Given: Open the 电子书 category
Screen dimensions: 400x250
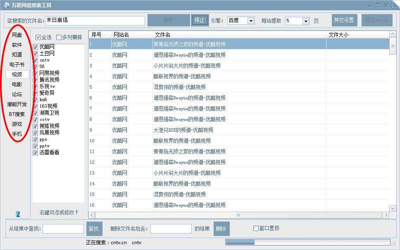Looking at the screenshot, I should pyautogui.click(x=17, y=65).
